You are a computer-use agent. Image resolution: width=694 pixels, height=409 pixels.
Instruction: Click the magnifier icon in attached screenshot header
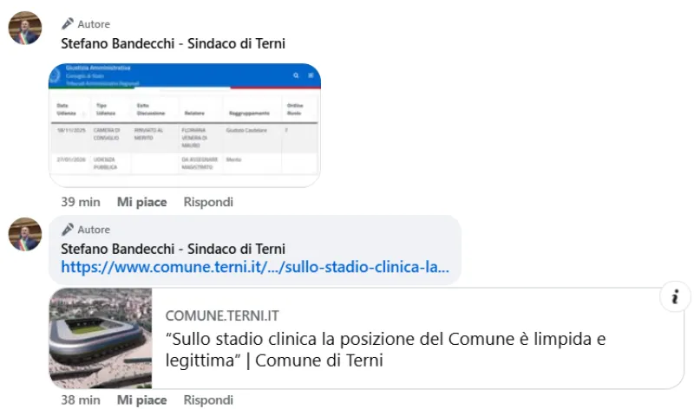click(x=296, y=75)
